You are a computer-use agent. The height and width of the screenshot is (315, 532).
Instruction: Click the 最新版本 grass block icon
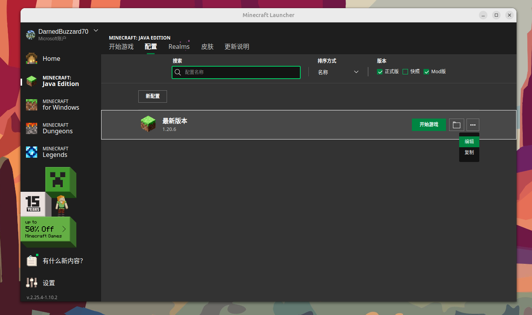[148, 124]
